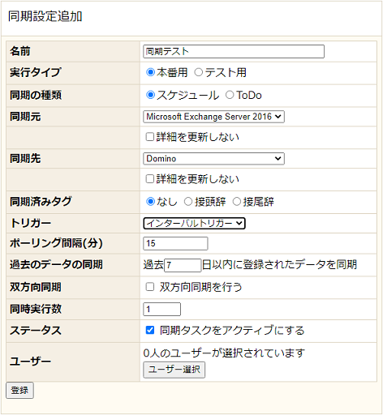This screenshot has height=415, width=383.
Task: Uncheck 同期タスクをアクティブにする checkbox
Action: (x=150, y=330)
